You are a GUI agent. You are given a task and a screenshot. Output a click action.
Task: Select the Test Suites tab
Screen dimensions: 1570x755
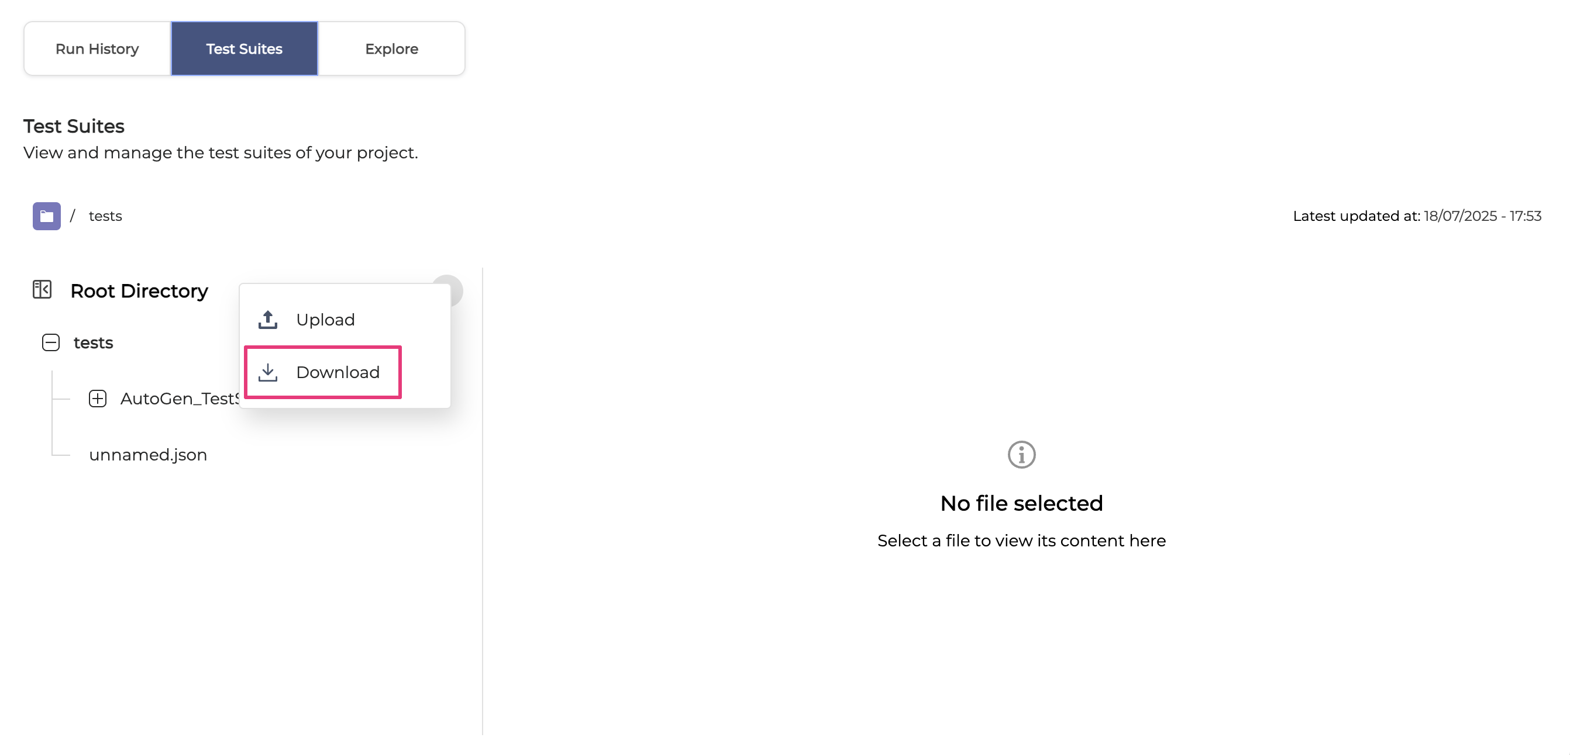click(244, 49)
